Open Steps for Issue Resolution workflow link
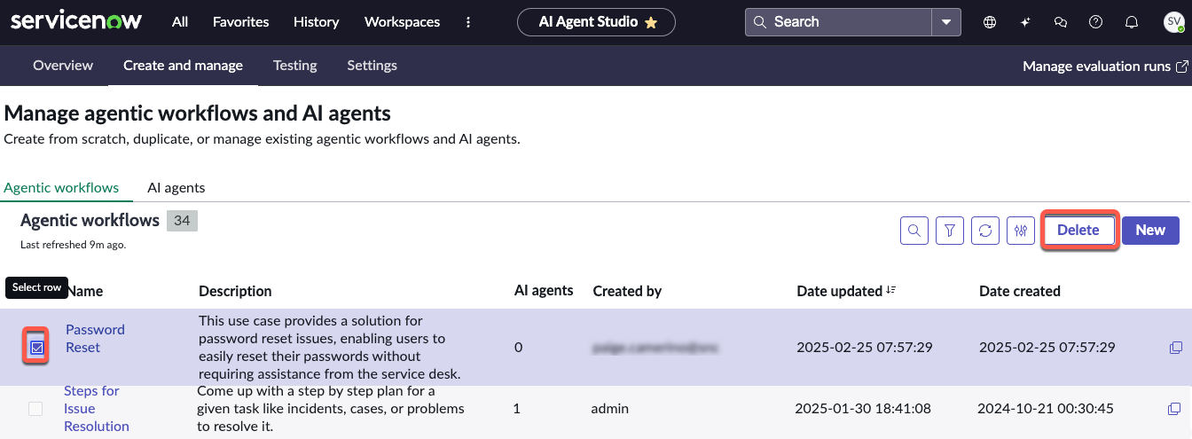 pyautogui.click(x=97, y=409)
